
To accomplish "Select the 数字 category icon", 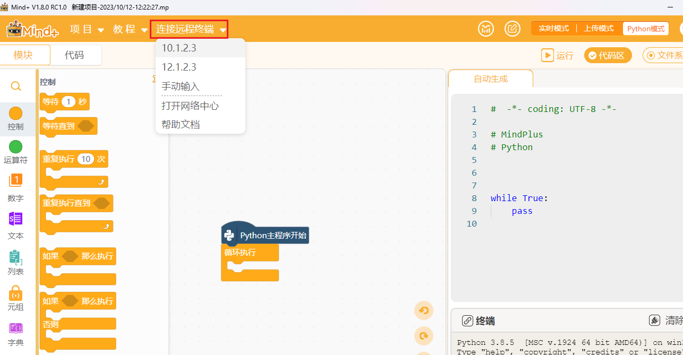I will tap(16, 180).
